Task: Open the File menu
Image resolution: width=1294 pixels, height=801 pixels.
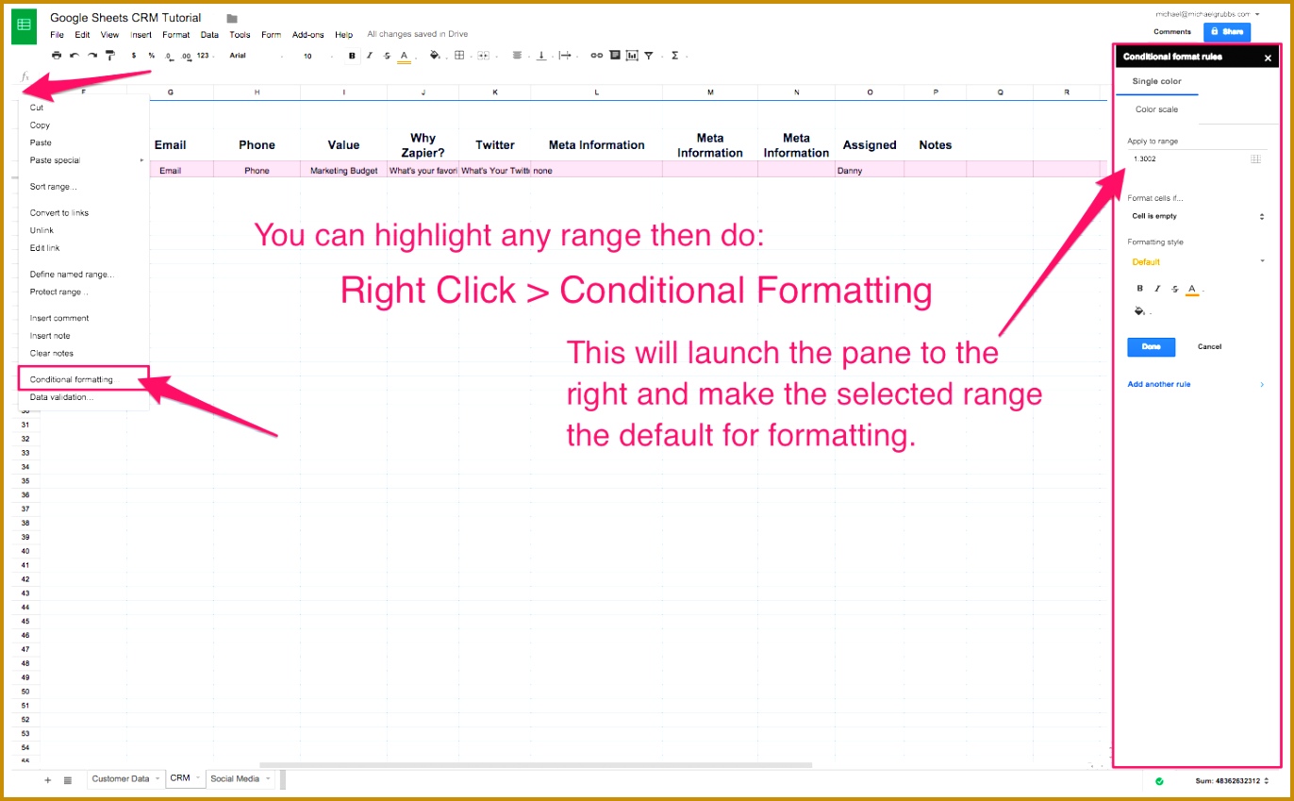Action: (58, 35)
